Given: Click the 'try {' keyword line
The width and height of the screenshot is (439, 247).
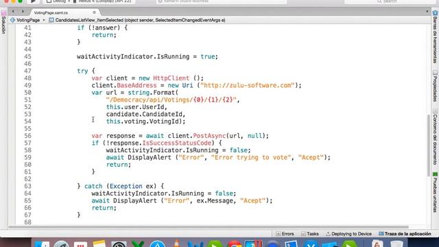Looking at the screenshot, I should click(86, 71).
